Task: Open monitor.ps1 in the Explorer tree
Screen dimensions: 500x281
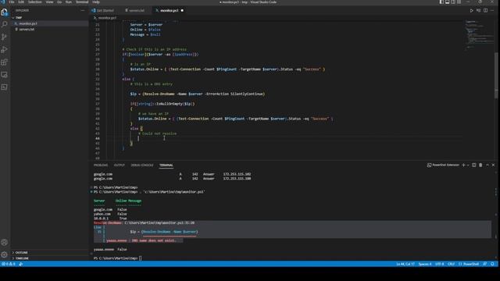Action: tap(49, 23)
